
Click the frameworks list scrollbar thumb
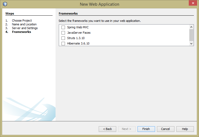click(x=191, y=35)
